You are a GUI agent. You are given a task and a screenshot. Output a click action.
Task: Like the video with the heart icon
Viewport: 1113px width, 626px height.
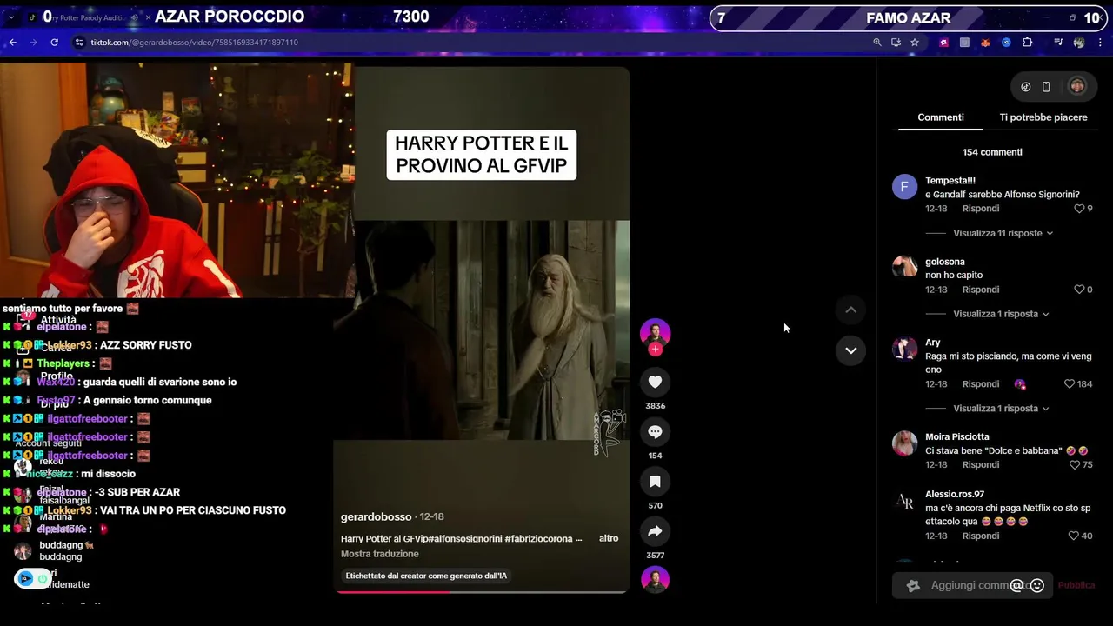(x=655, y=382)
